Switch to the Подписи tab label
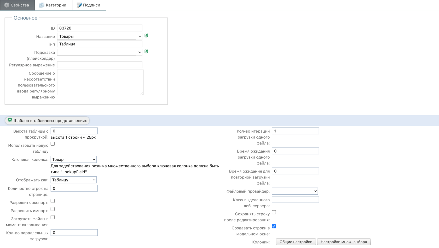The height and width of the screenshot is (248, 439). tap(91, 5)
